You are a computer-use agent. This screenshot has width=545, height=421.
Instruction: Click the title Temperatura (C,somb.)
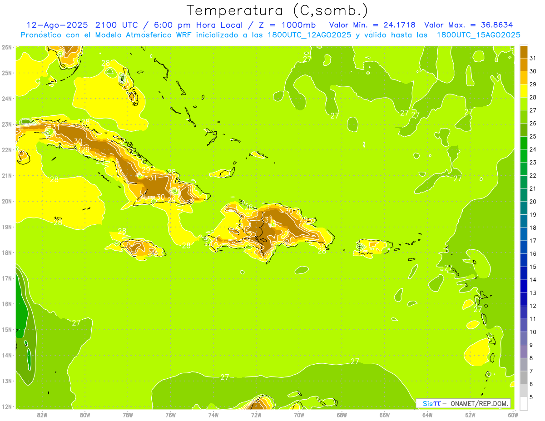(x=277, y=10)
